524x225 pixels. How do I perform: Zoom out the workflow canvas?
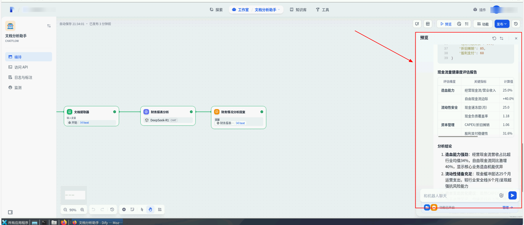pyautogui.click(x=65, y=210)
